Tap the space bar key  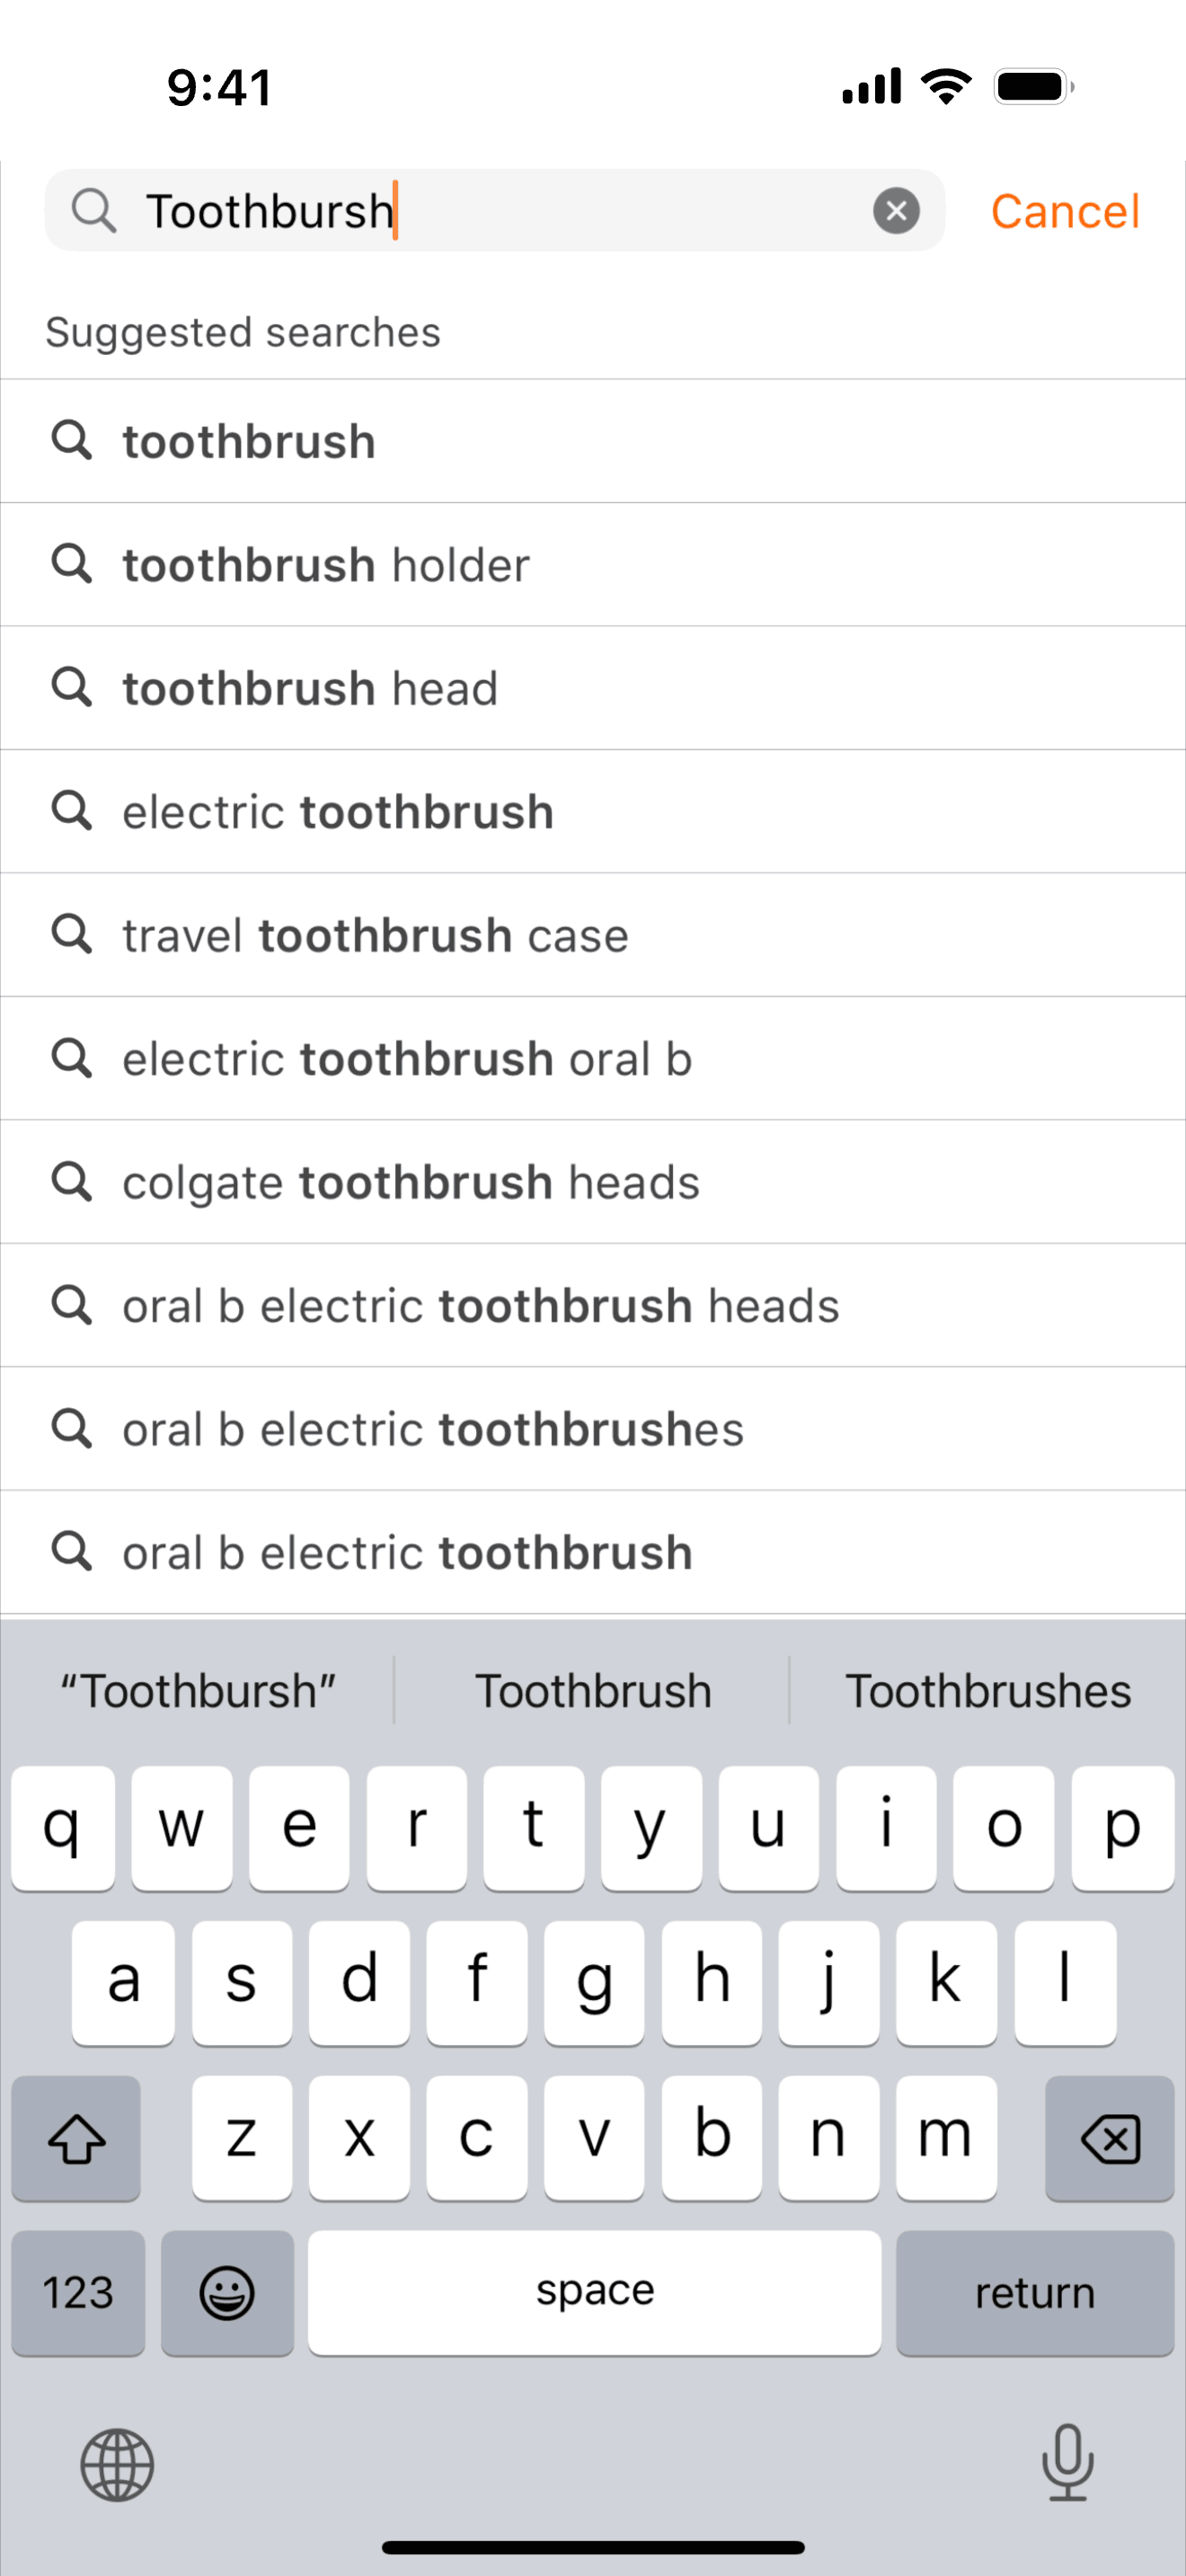(595, 2293)
